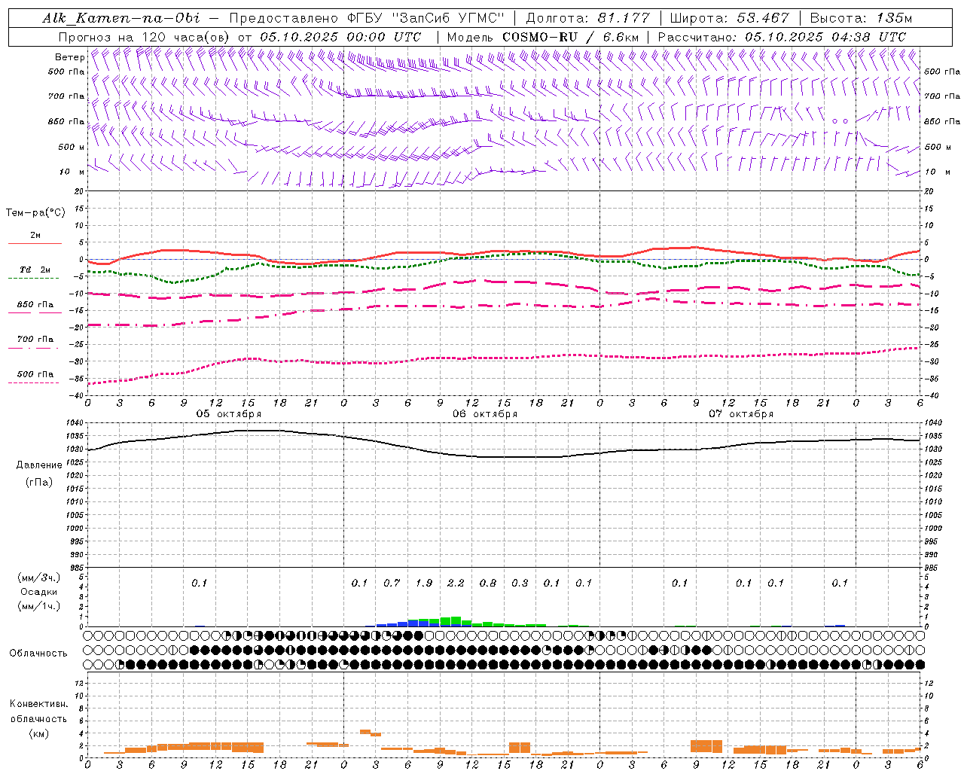Click the '700 гПа' entry in the temperature legend

[x=35, y=340]
